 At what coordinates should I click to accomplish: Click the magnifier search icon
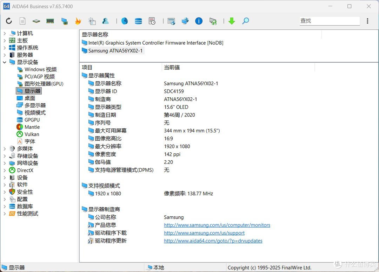[x=246, y=21]
